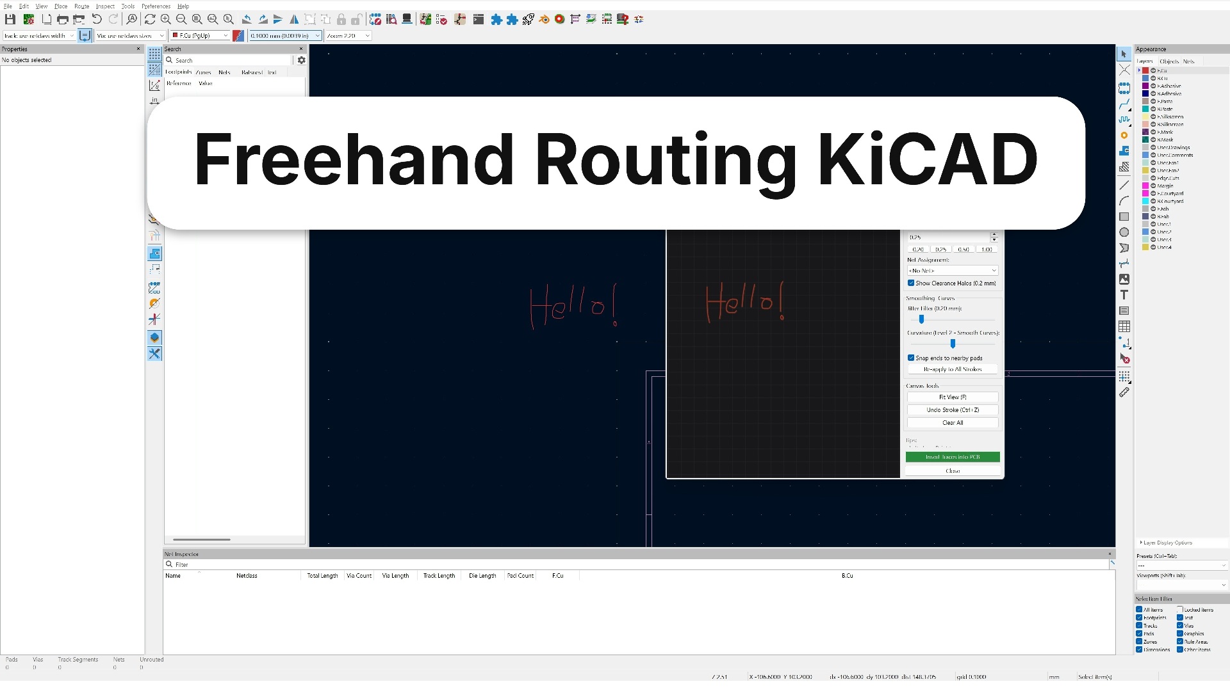Click the Print icon in toolbar
Image resolution: width=1230 pixels, height=691 pixels.
coord(62,19)
